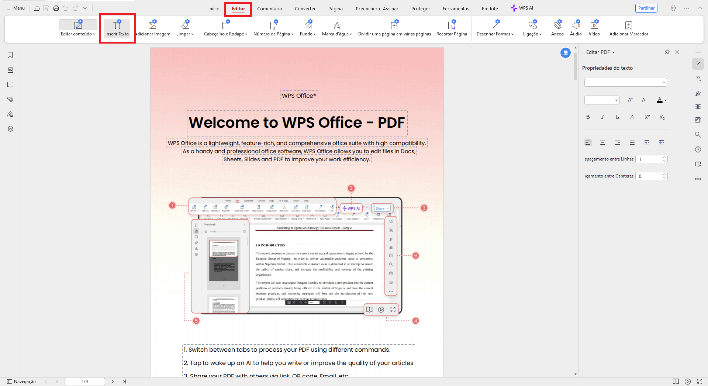Open the bookmark panel in left sidebar
Image resolution: width=708 pixels, height=386 pixels.
(x=10, y=55)
